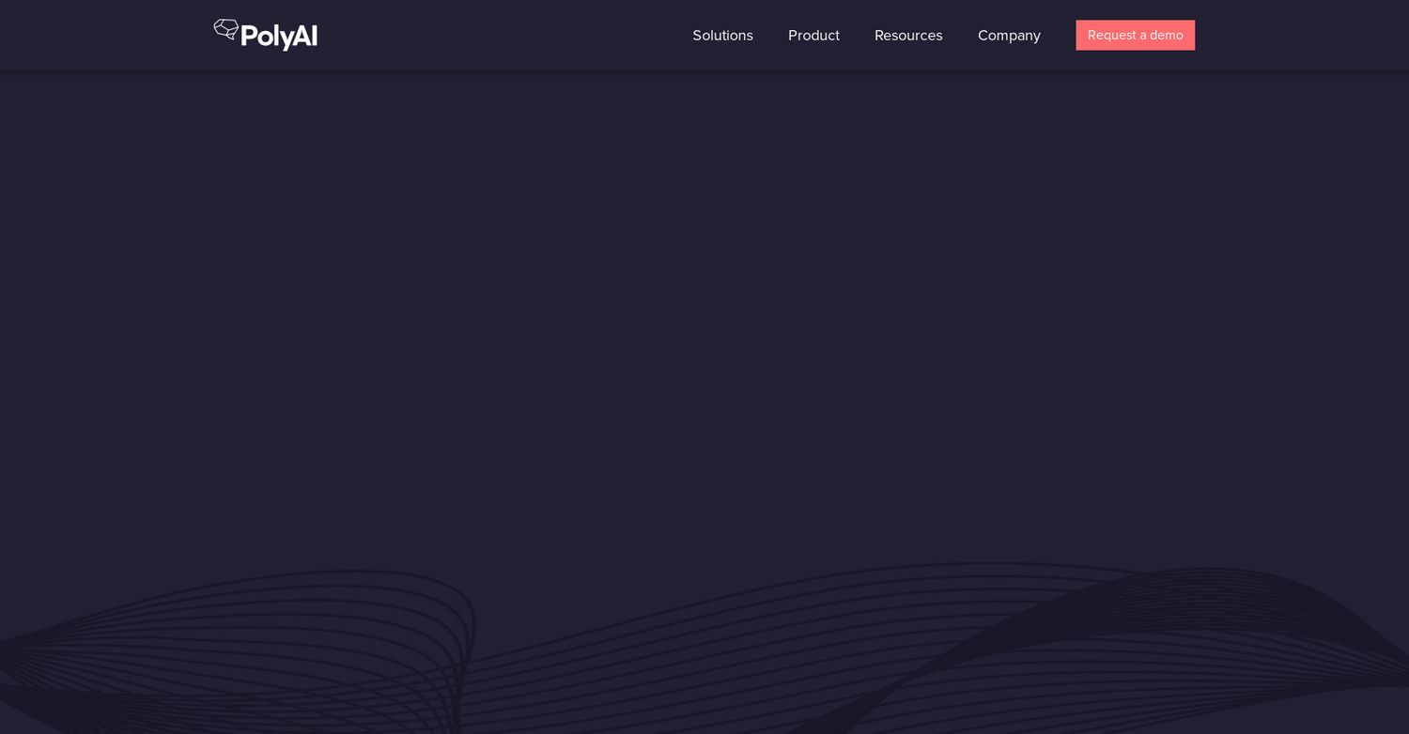This screenshot has height=734, width=1409.
Task: Click the PolyAI polyhedron logo icon
Action: click(x=225, y=29)
